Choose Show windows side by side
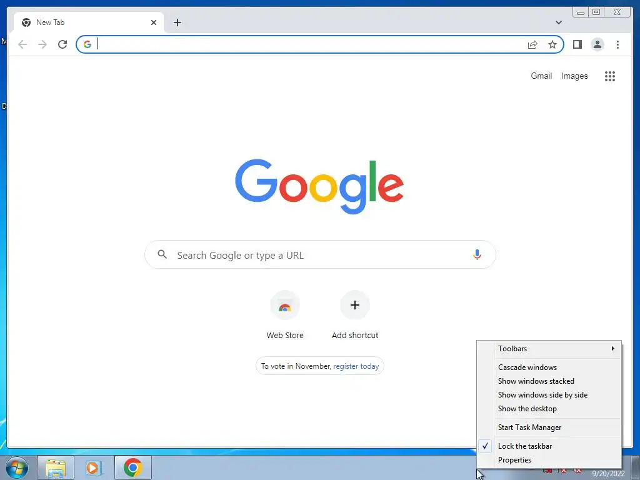The height and width of the screenshot is (480, 640). (549, 395)
